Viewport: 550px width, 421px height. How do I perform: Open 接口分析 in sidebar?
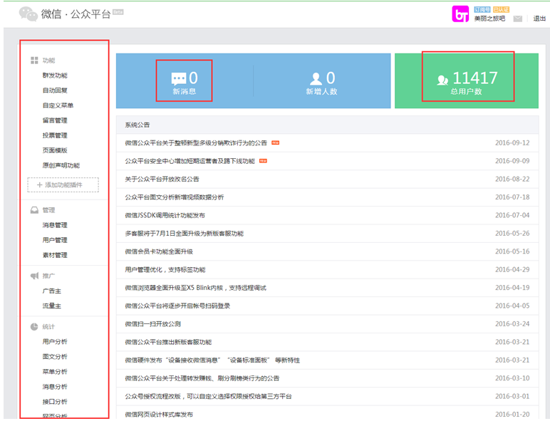(x=55, y=402)
